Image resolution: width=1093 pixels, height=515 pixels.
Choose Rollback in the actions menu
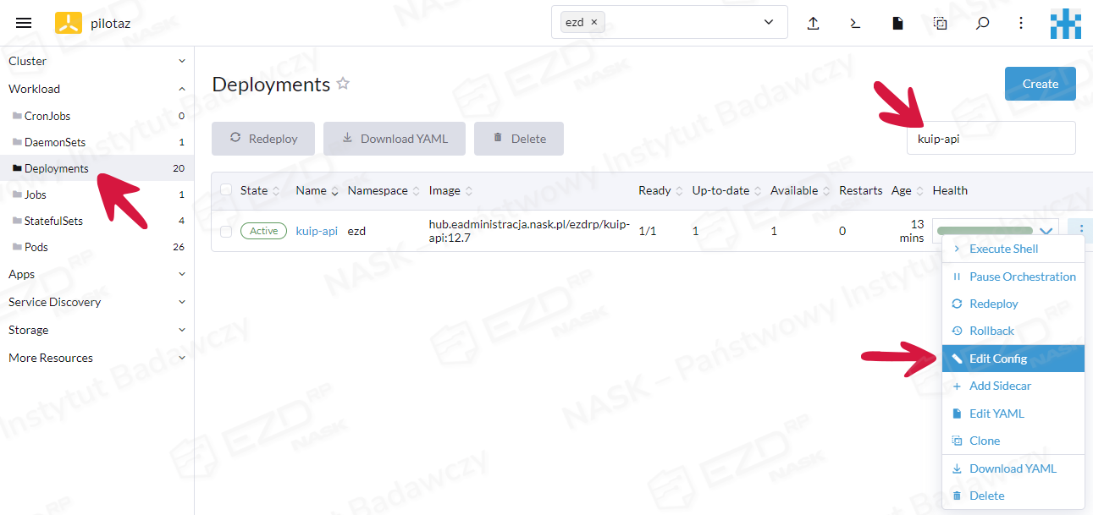[991, 331]
